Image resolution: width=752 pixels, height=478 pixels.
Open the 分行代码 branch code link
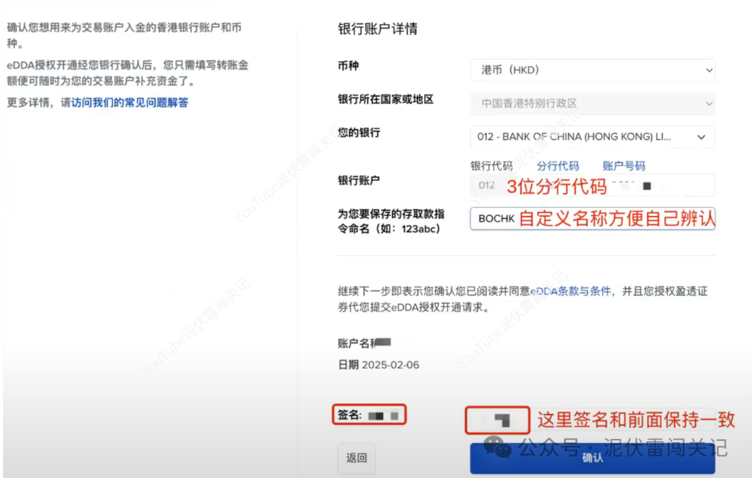[558, 166]
